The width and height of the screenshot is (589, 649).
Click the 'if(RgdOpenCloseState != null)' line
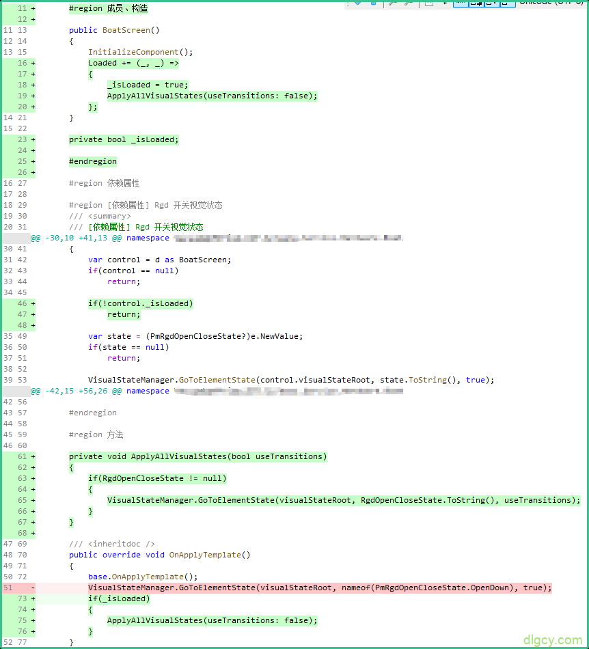point(157,478)
